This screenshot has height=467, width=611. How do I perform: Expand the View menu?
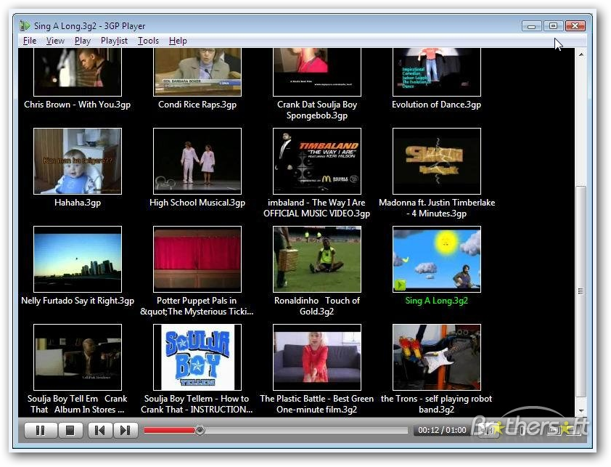55,41
